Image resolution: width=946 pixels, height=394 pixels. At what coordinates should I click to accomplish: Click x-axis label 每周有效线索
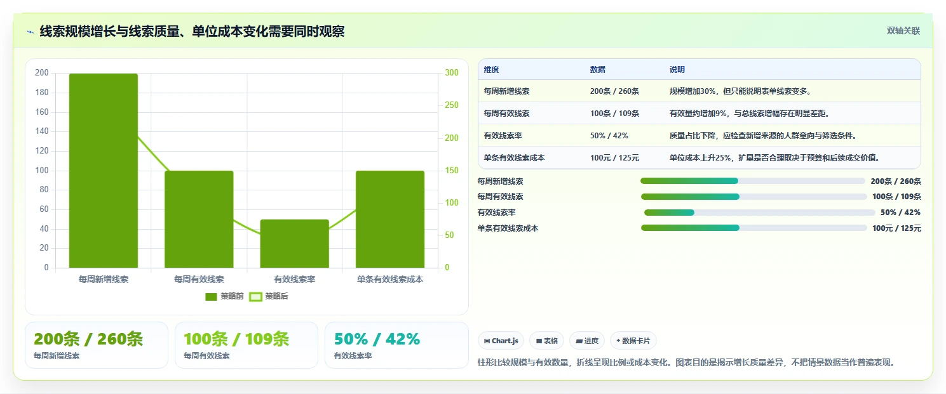199,279
